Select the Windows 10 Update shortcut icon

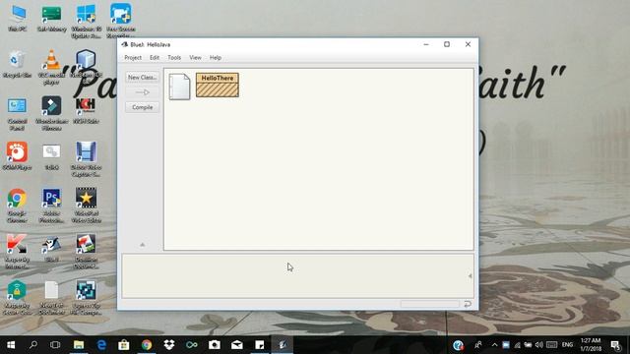[86, 21]
